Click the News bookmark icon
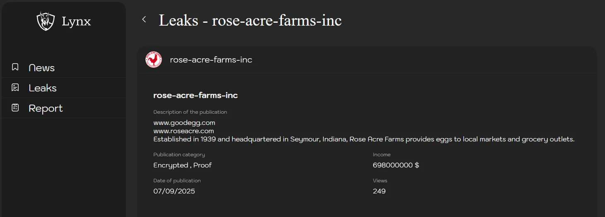 pyautogui.click(x=15, y=67)
